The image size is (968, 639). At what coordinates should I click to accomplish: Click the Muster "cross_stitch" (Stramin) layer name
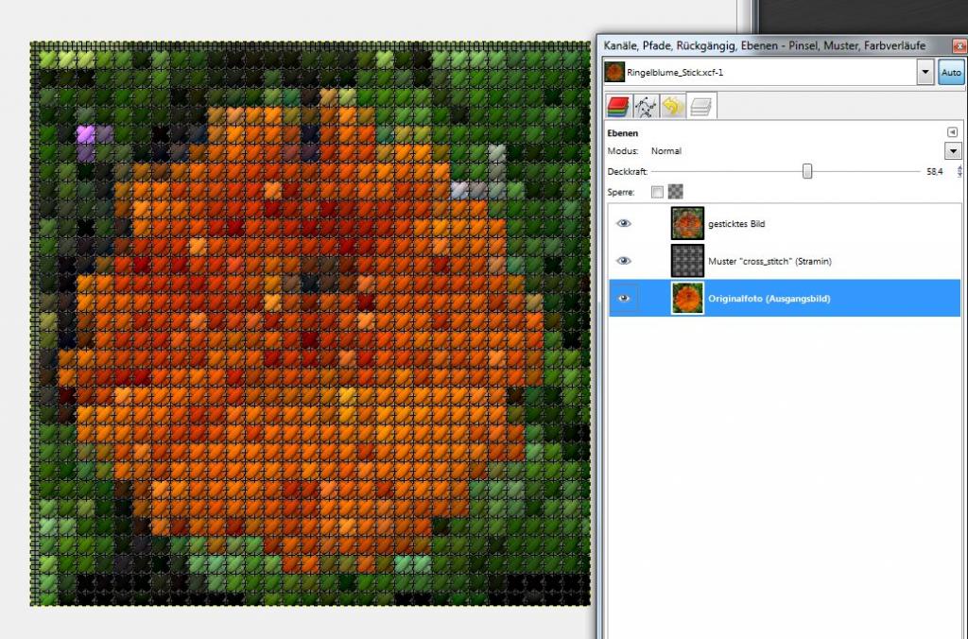tap(769, 261)
